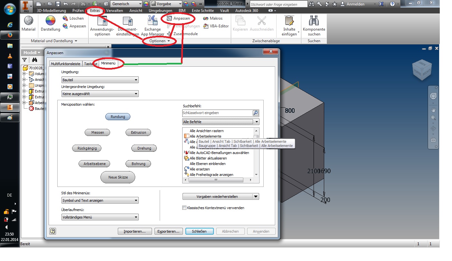Click the Exportieren... button
The height and width of the screenshot is (261, 452).
pyautogui.click(x=168, y=231)
